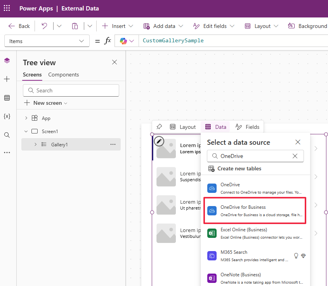Select the Tree view icon in left sidebar
The image size is (328, 286).
pos(7,61)
